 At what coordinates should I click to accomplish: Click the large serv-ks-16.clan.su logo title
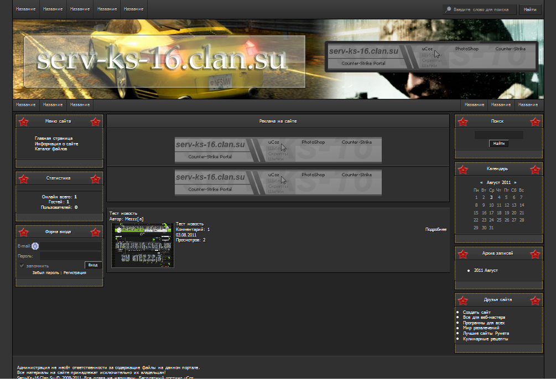coord(162,59)
